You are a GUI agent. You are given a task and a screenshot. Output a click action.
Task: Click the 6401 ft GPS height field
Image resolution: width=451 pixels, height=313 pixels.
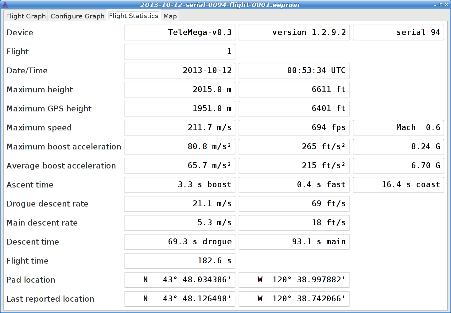(x=294, y=109)
